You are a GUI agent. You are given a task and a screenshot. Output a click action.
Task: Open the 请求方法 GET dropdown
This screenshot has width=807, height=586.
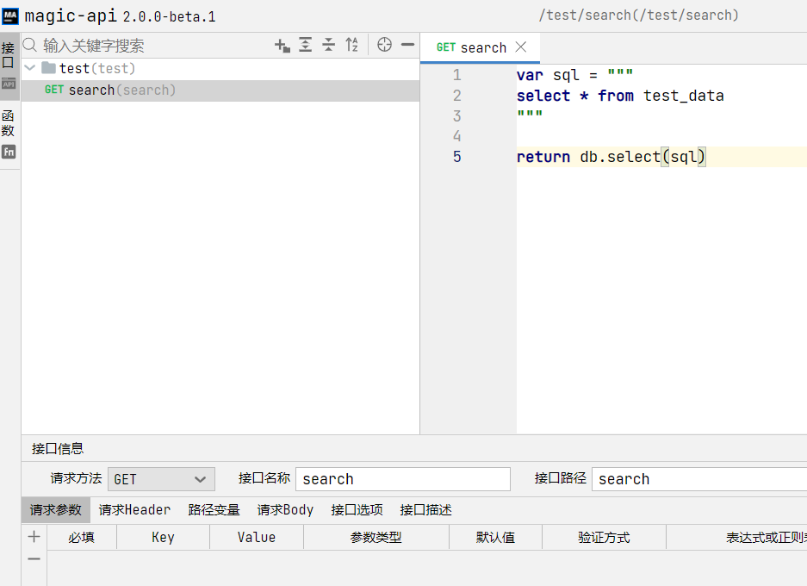pos(160,479)
